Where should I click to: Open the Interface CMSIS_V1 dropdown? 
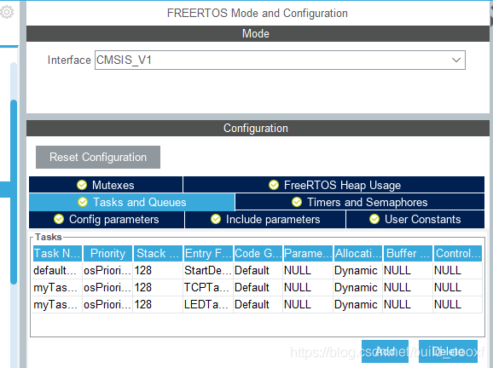click(280, 60)
